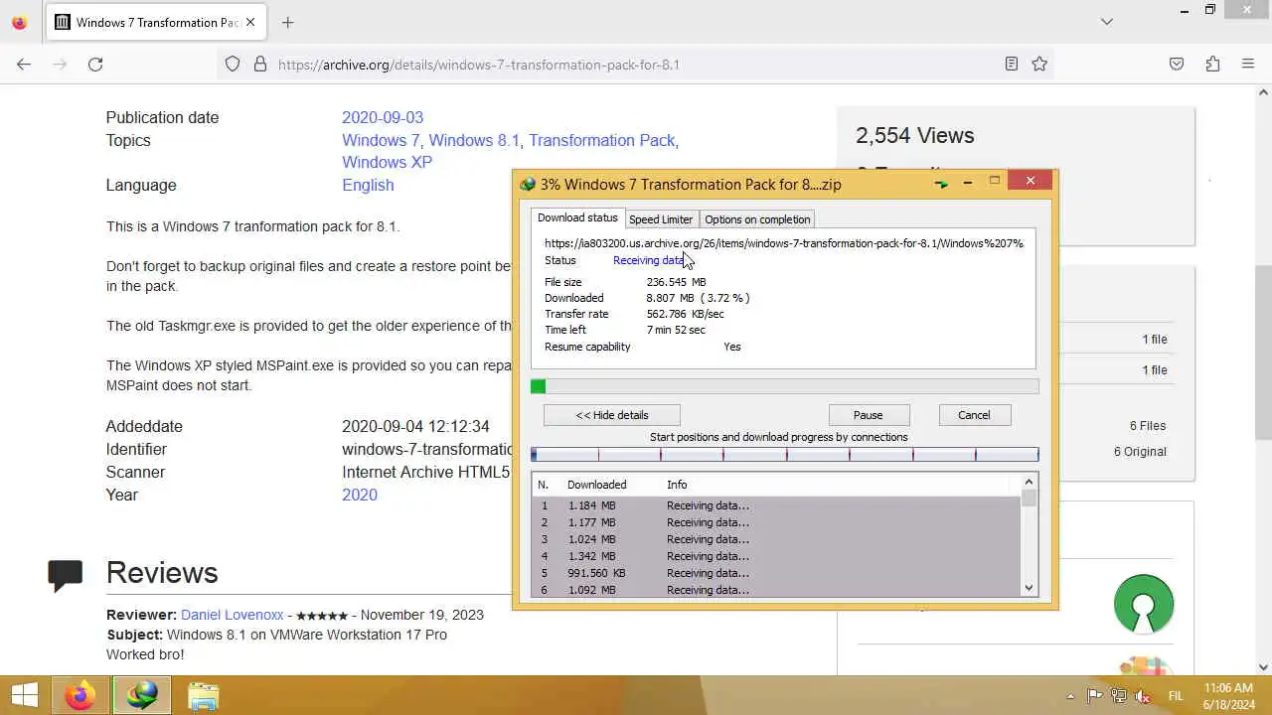The width and height of the screenshot is (1272, 715).
Task: Close the Windows 7 Transformation Pack tab
Action: pyautogui.click(x=249, y=22)
